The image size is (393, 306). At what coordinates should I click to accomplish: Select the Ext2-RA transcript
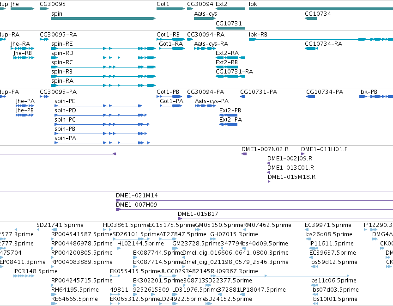point(230,58)
